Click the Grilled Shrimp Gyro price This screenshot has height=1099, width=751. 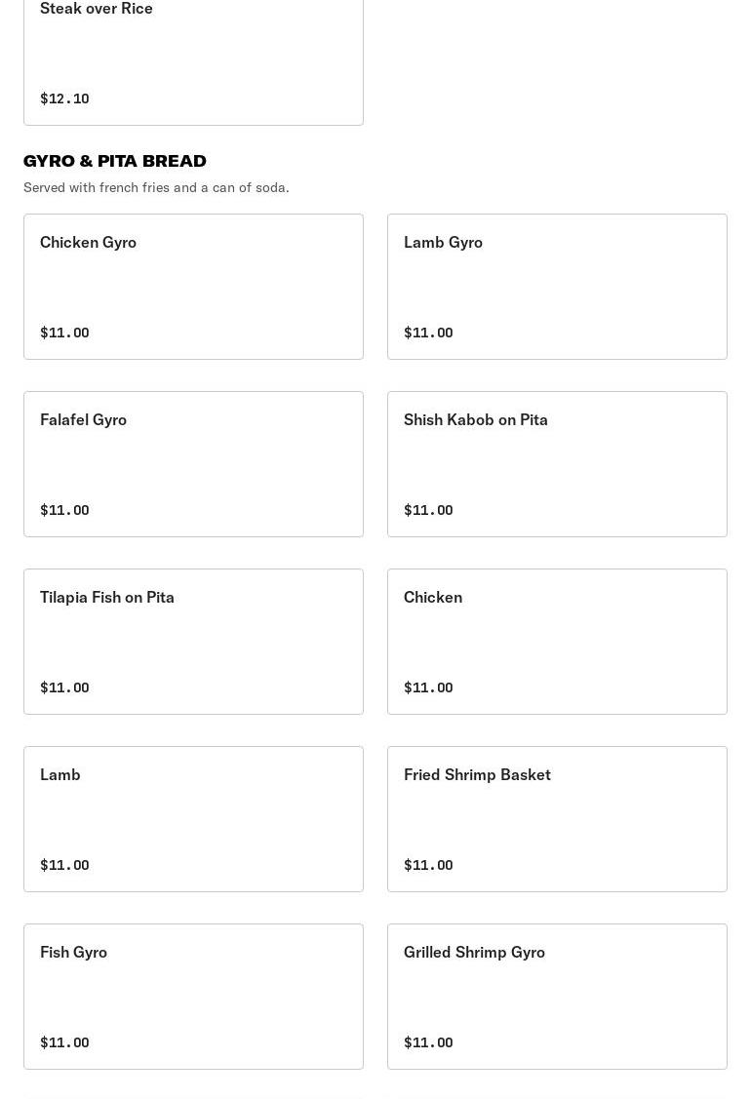click(428, 1042)
